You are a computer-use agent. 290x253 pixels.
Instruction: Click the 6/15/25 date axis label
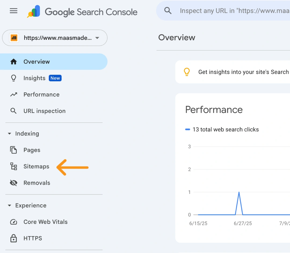point(198,224)
